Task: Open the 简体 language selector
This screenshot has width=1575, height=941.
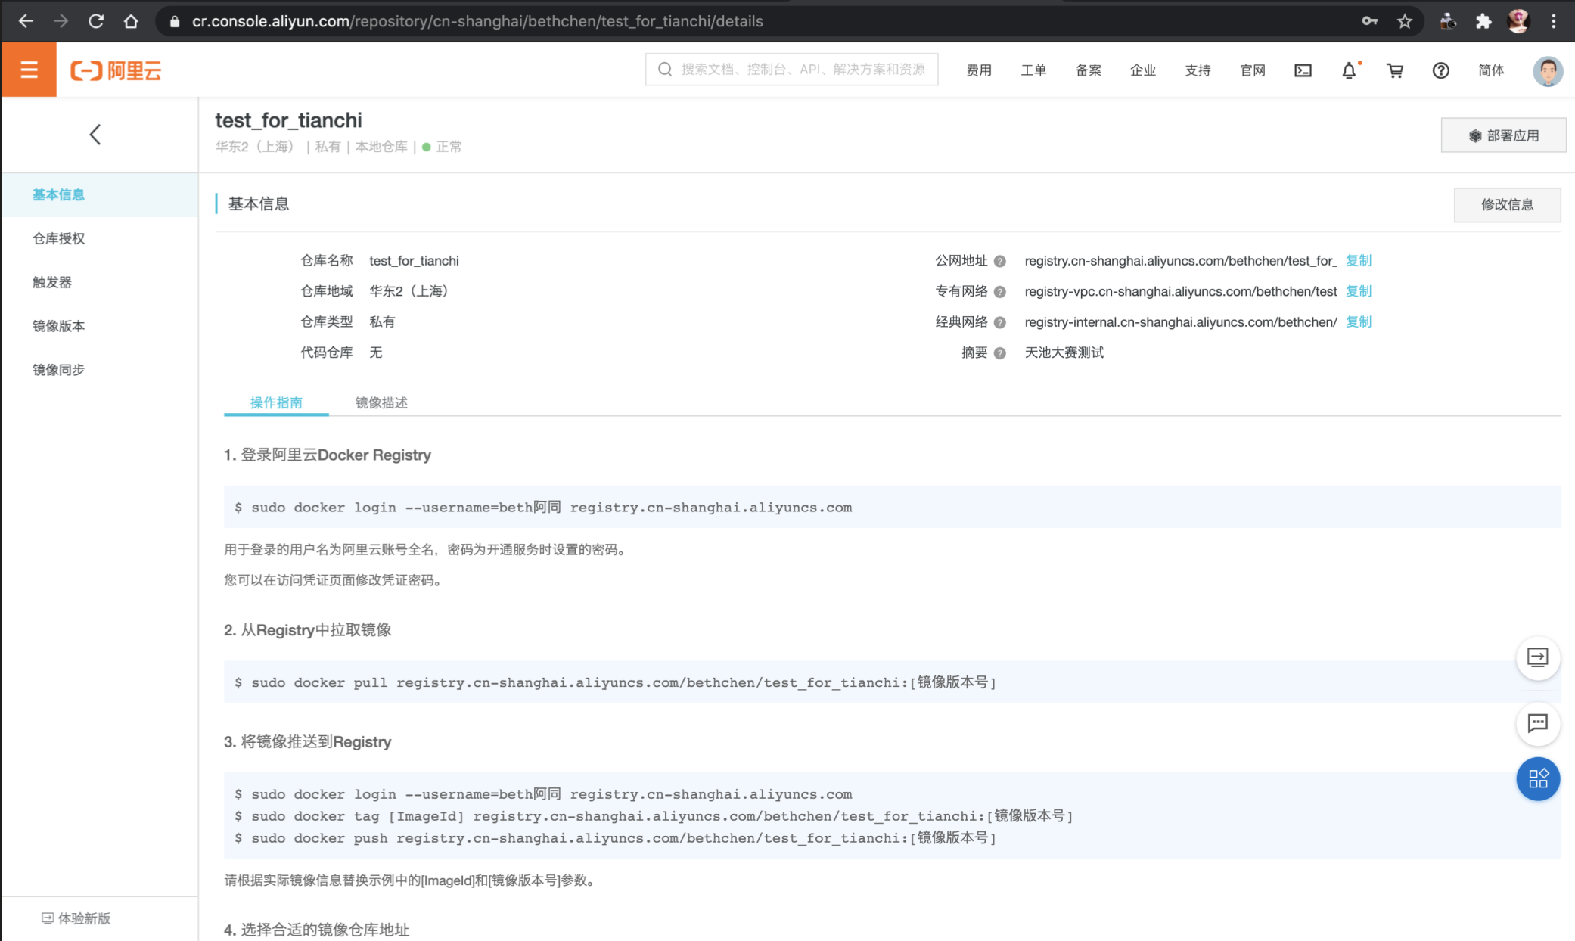Action: click(x=1490, y=70)
